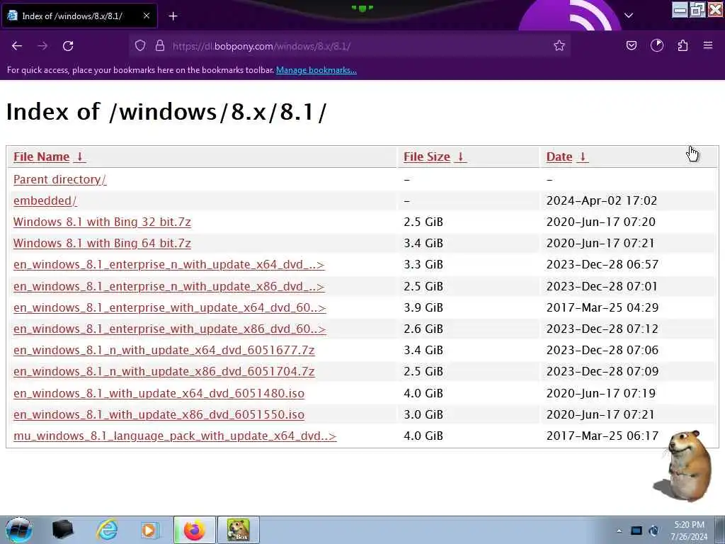
Task: Open the Extensions puzzle icon
Action: pyautogui.click(x=683, y=45)
